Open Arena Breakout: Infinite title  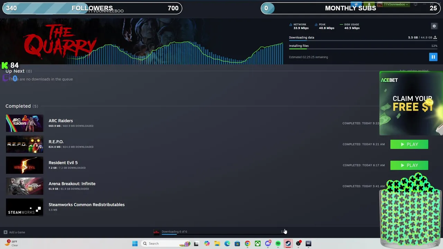[x=72, y=184]
